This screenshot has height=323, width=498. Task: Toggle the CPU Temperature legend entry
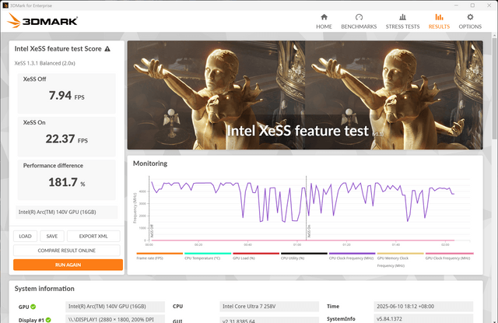tap(208, 256)
